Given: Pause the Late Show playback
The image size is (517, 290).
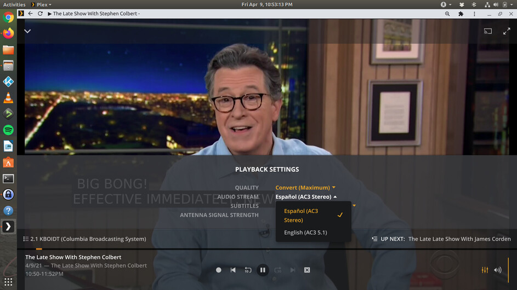Looking at the screenshot, I should tap(263, 270).
